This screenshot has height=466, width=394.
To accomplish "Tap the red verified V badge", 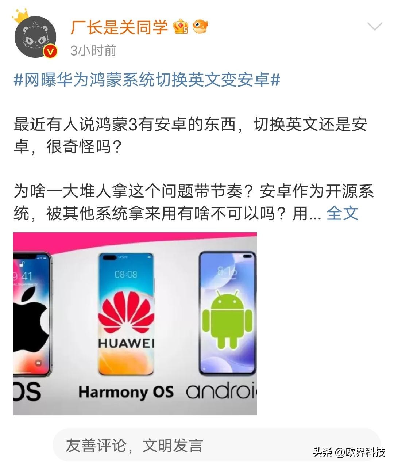I will (50, 51).
